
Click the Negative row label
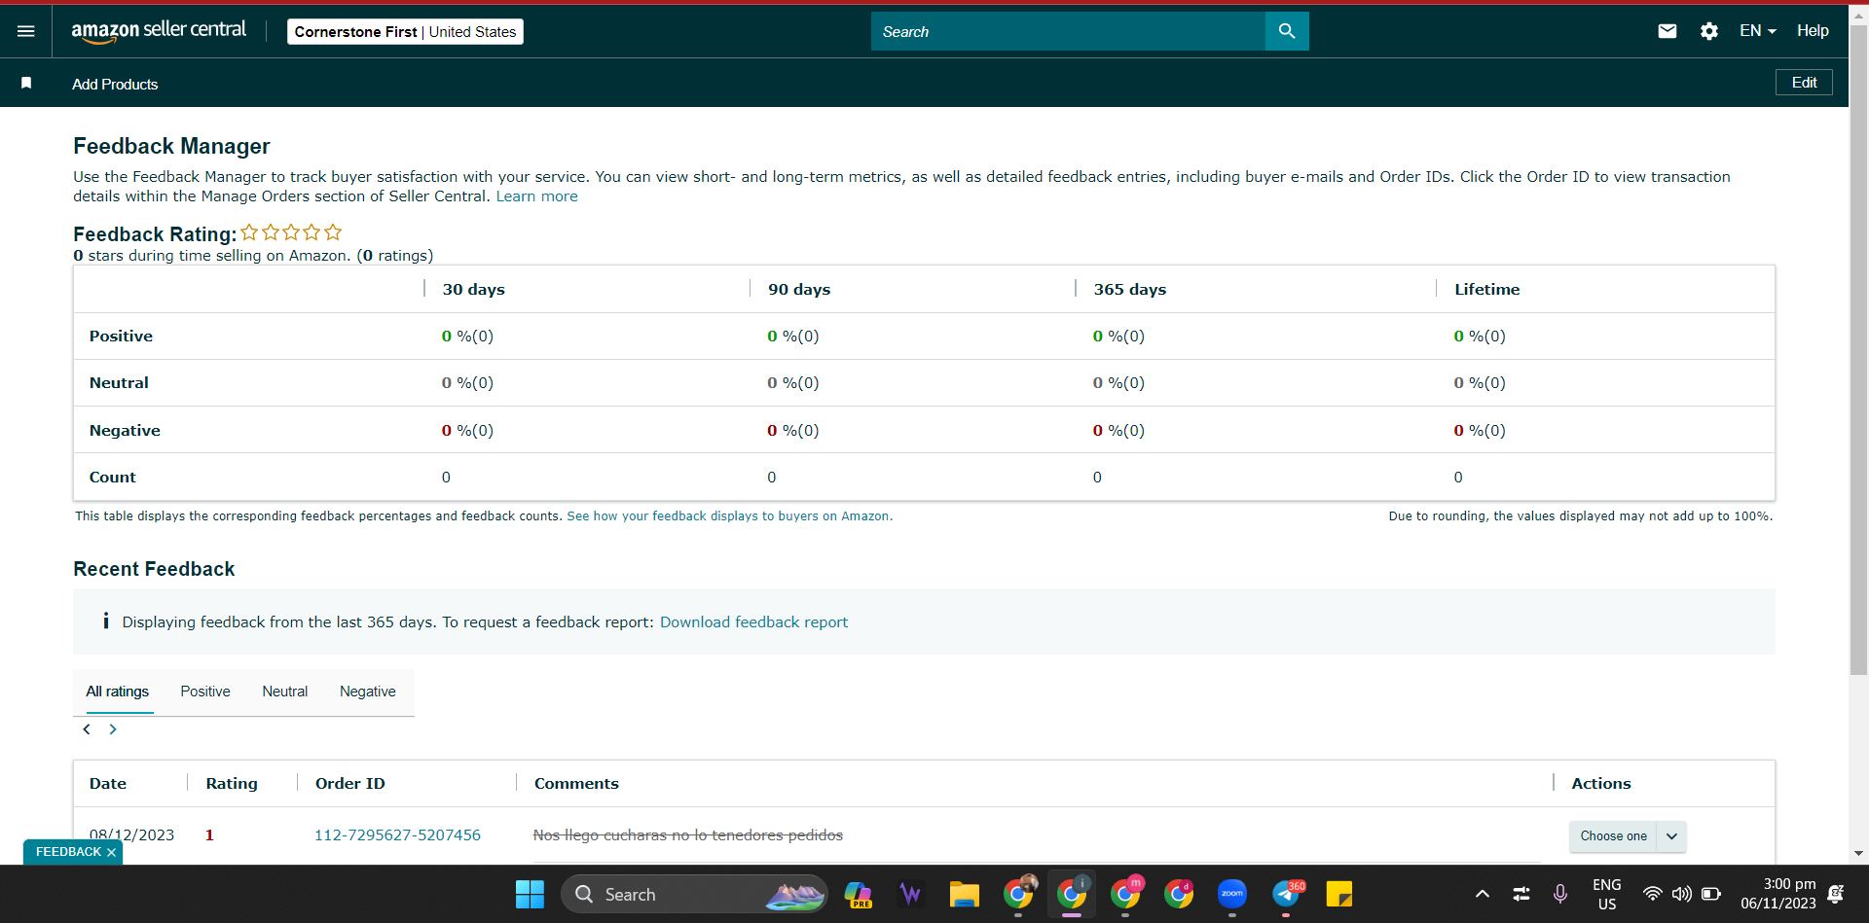point(125,431)
